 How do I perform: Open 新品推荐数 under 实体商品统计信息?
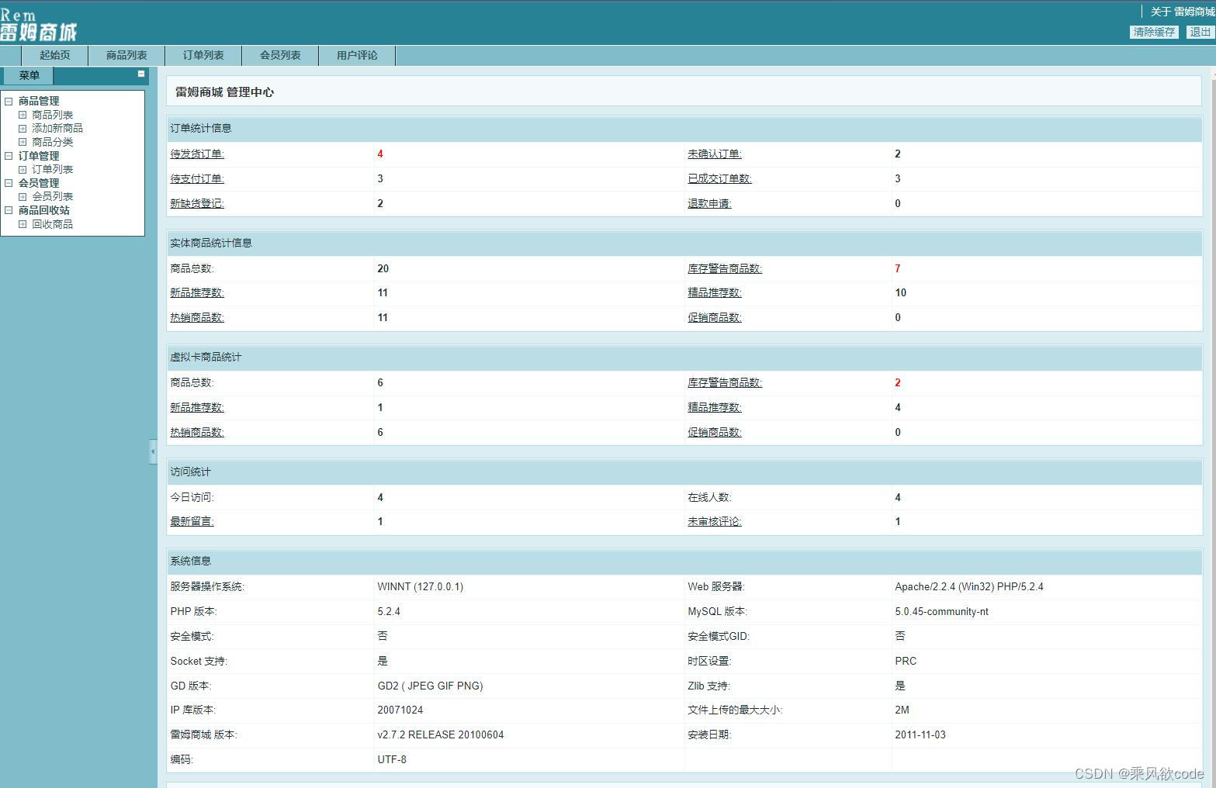coord(197,292)
